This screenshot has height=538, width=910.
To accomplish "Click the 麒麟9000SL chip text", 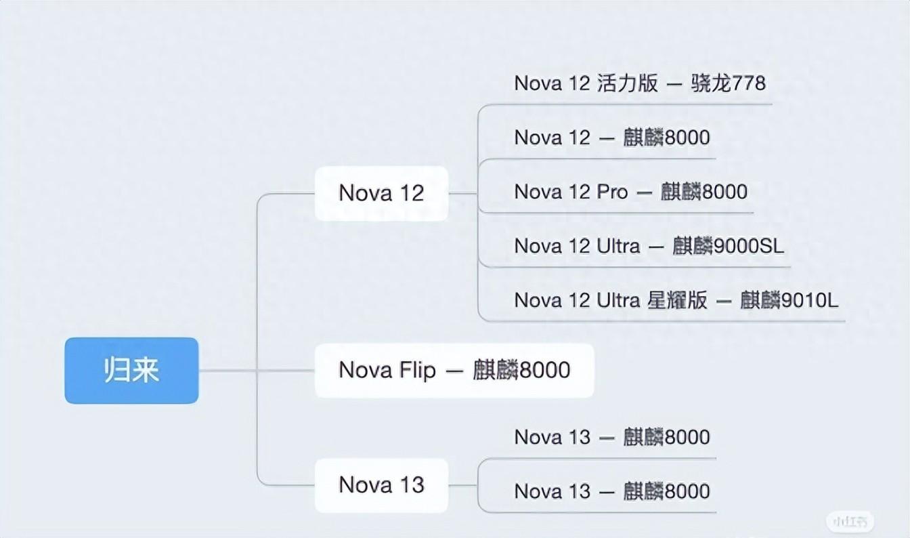I will point(729,246).
